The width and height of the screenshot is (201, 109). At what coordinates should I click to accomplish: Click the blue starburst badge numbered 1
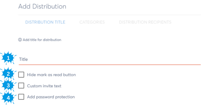pyautogui.click(x=8, y=58)
